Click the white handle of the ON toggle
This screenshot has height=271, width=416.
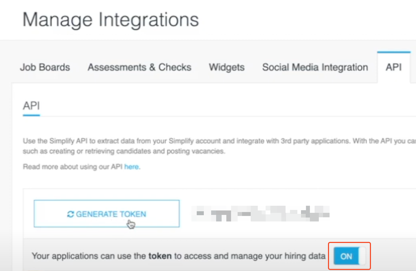tap(362, 256)
